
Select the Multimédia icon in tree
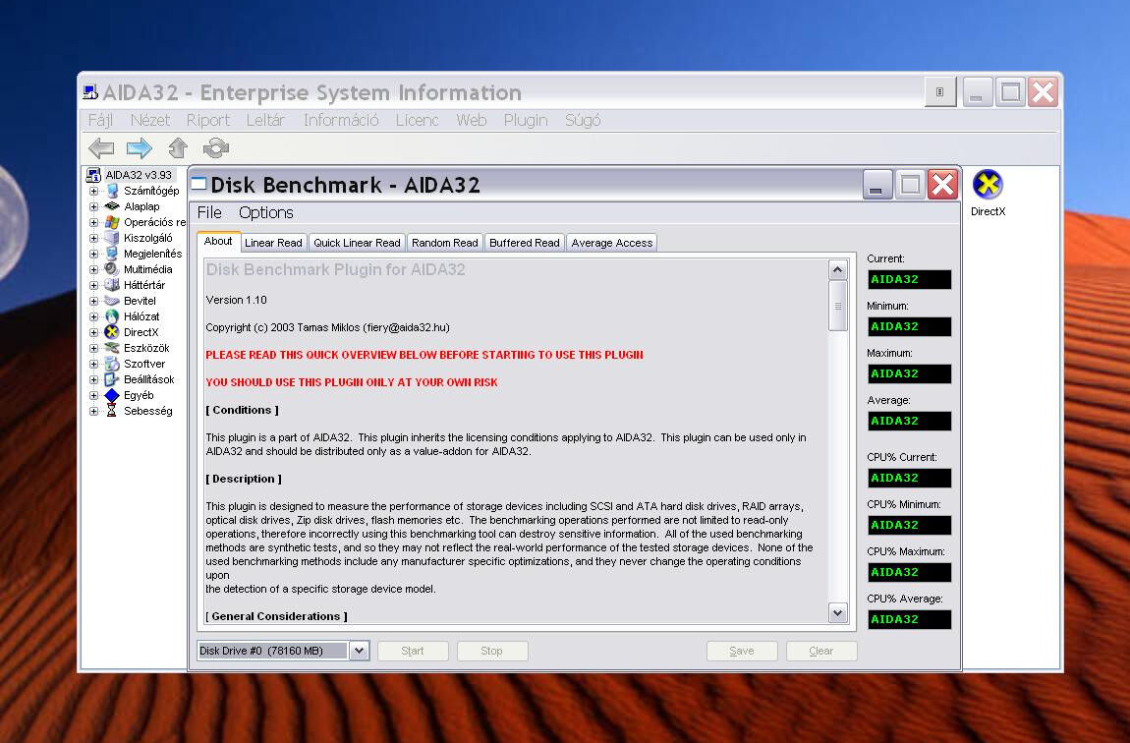coord(112,269)
